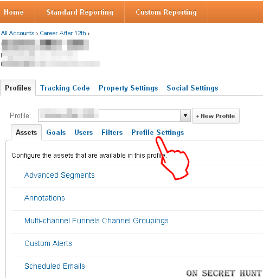
Task: Switch to Social Settings tab
Action: click(x=193, y=88)
